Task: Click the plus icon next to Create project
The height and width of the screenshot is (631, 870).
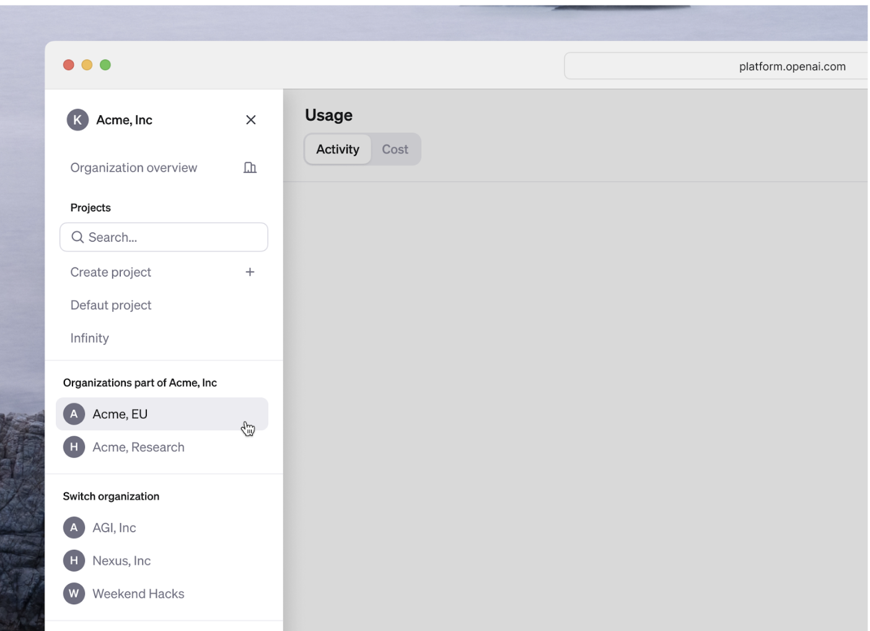Action: tap(250, 272)
